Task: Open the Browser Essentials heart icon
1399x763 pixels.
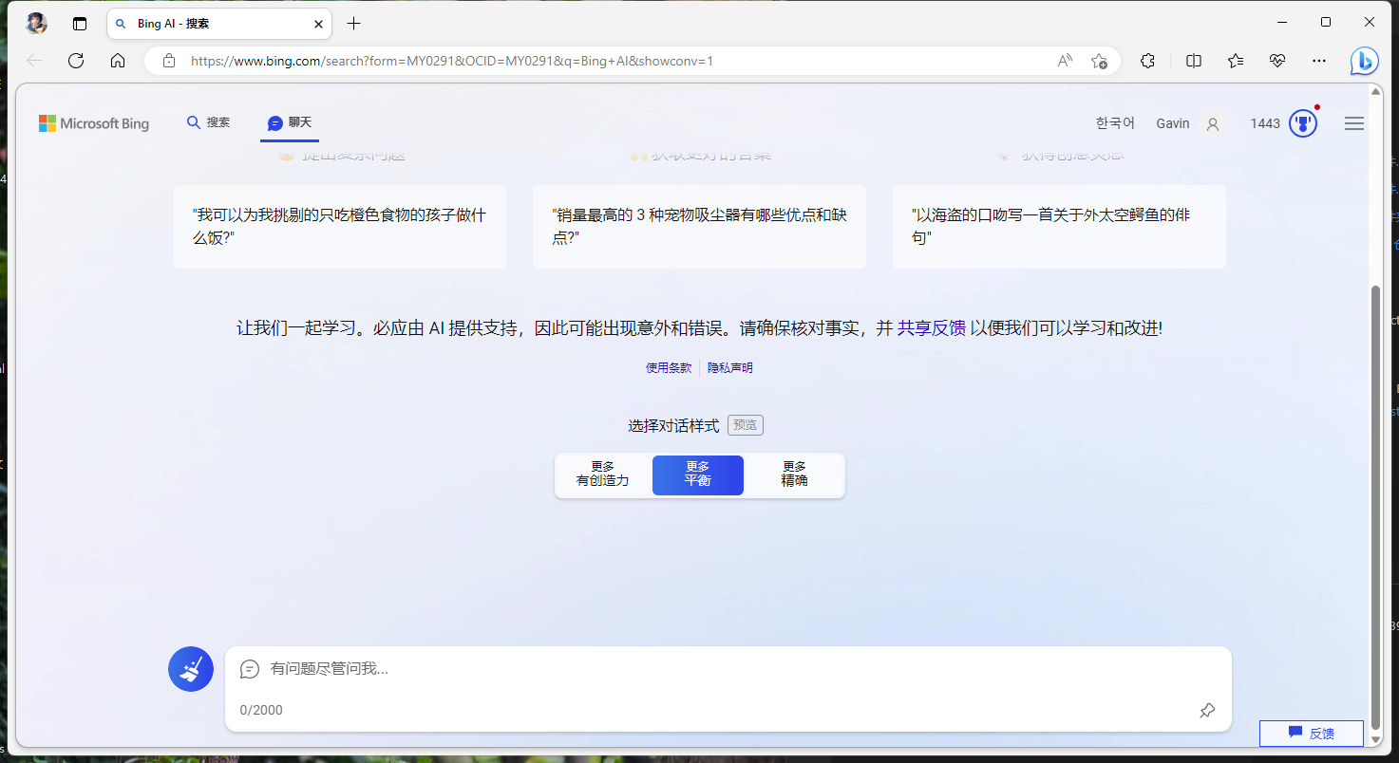Action: click(x=1276, y=60)
